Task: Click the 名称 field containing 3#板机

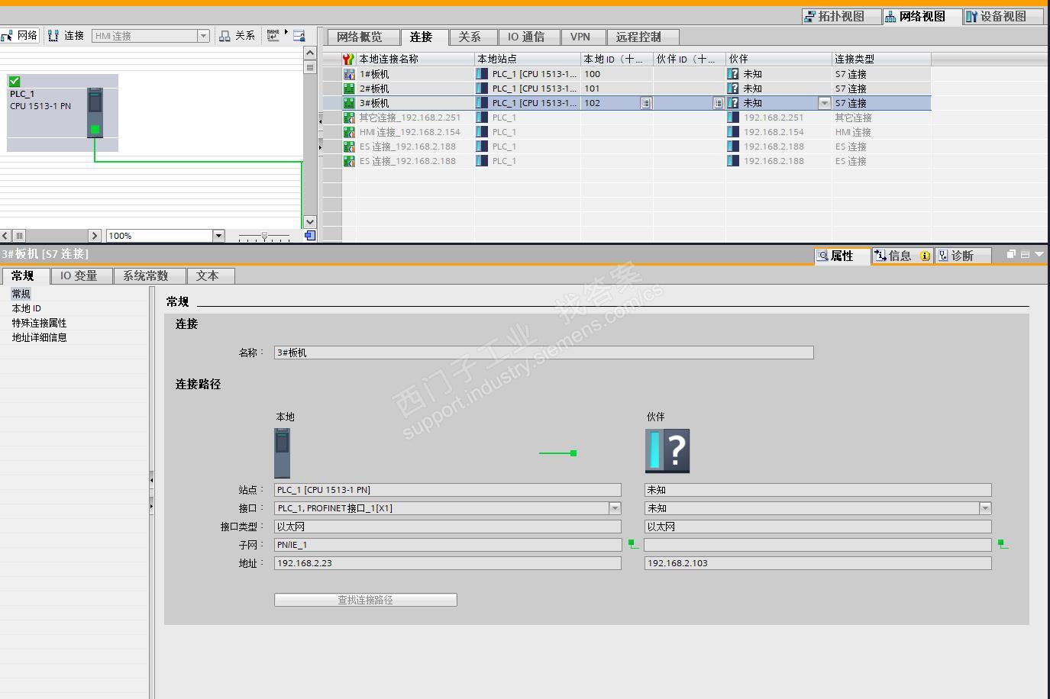Action: click(544, 353)
